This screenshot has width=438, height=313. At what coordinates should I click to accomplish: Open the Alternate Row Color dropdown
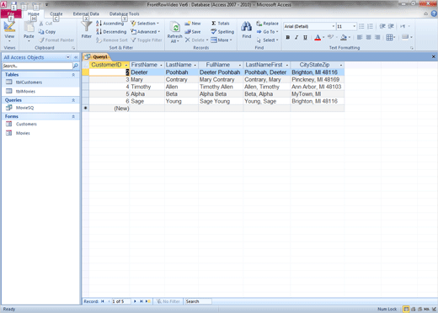click(411, 37)
